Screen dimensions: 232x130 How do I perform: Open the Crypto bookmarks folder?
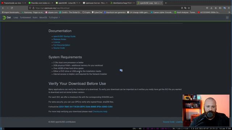click(86, 12)
